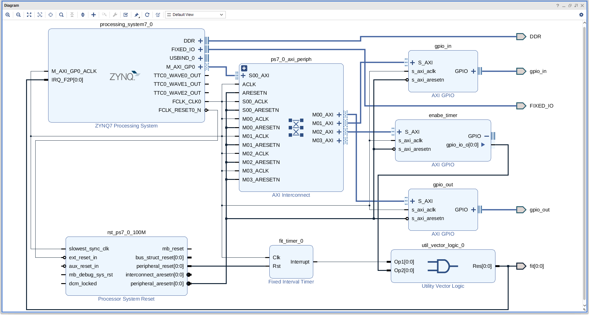Click the make external connection icon
This screenshot has height=315, width=589.
pos(104,15)
